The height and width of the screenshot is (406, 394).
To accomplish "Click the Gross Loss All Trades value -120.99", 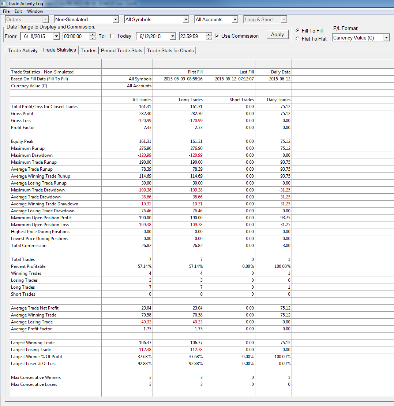I will (145, 121).
